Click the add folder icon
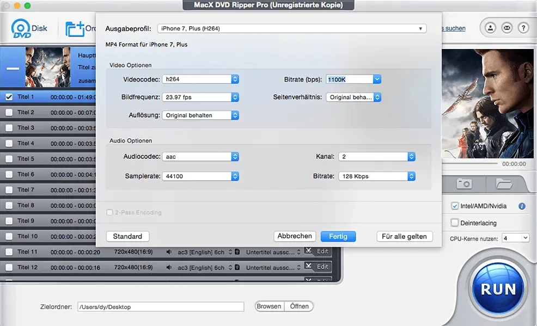The image size is (537, 326). (x=75, y=29)
